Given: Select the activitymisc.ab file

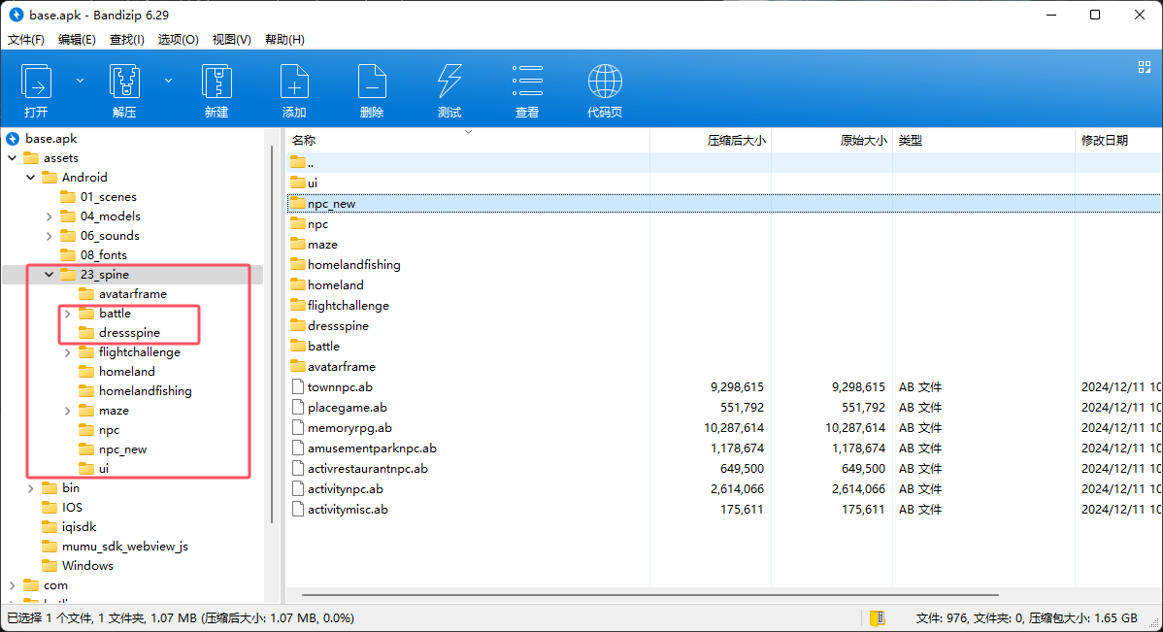Looking at the screenshot, I should 724,510.
